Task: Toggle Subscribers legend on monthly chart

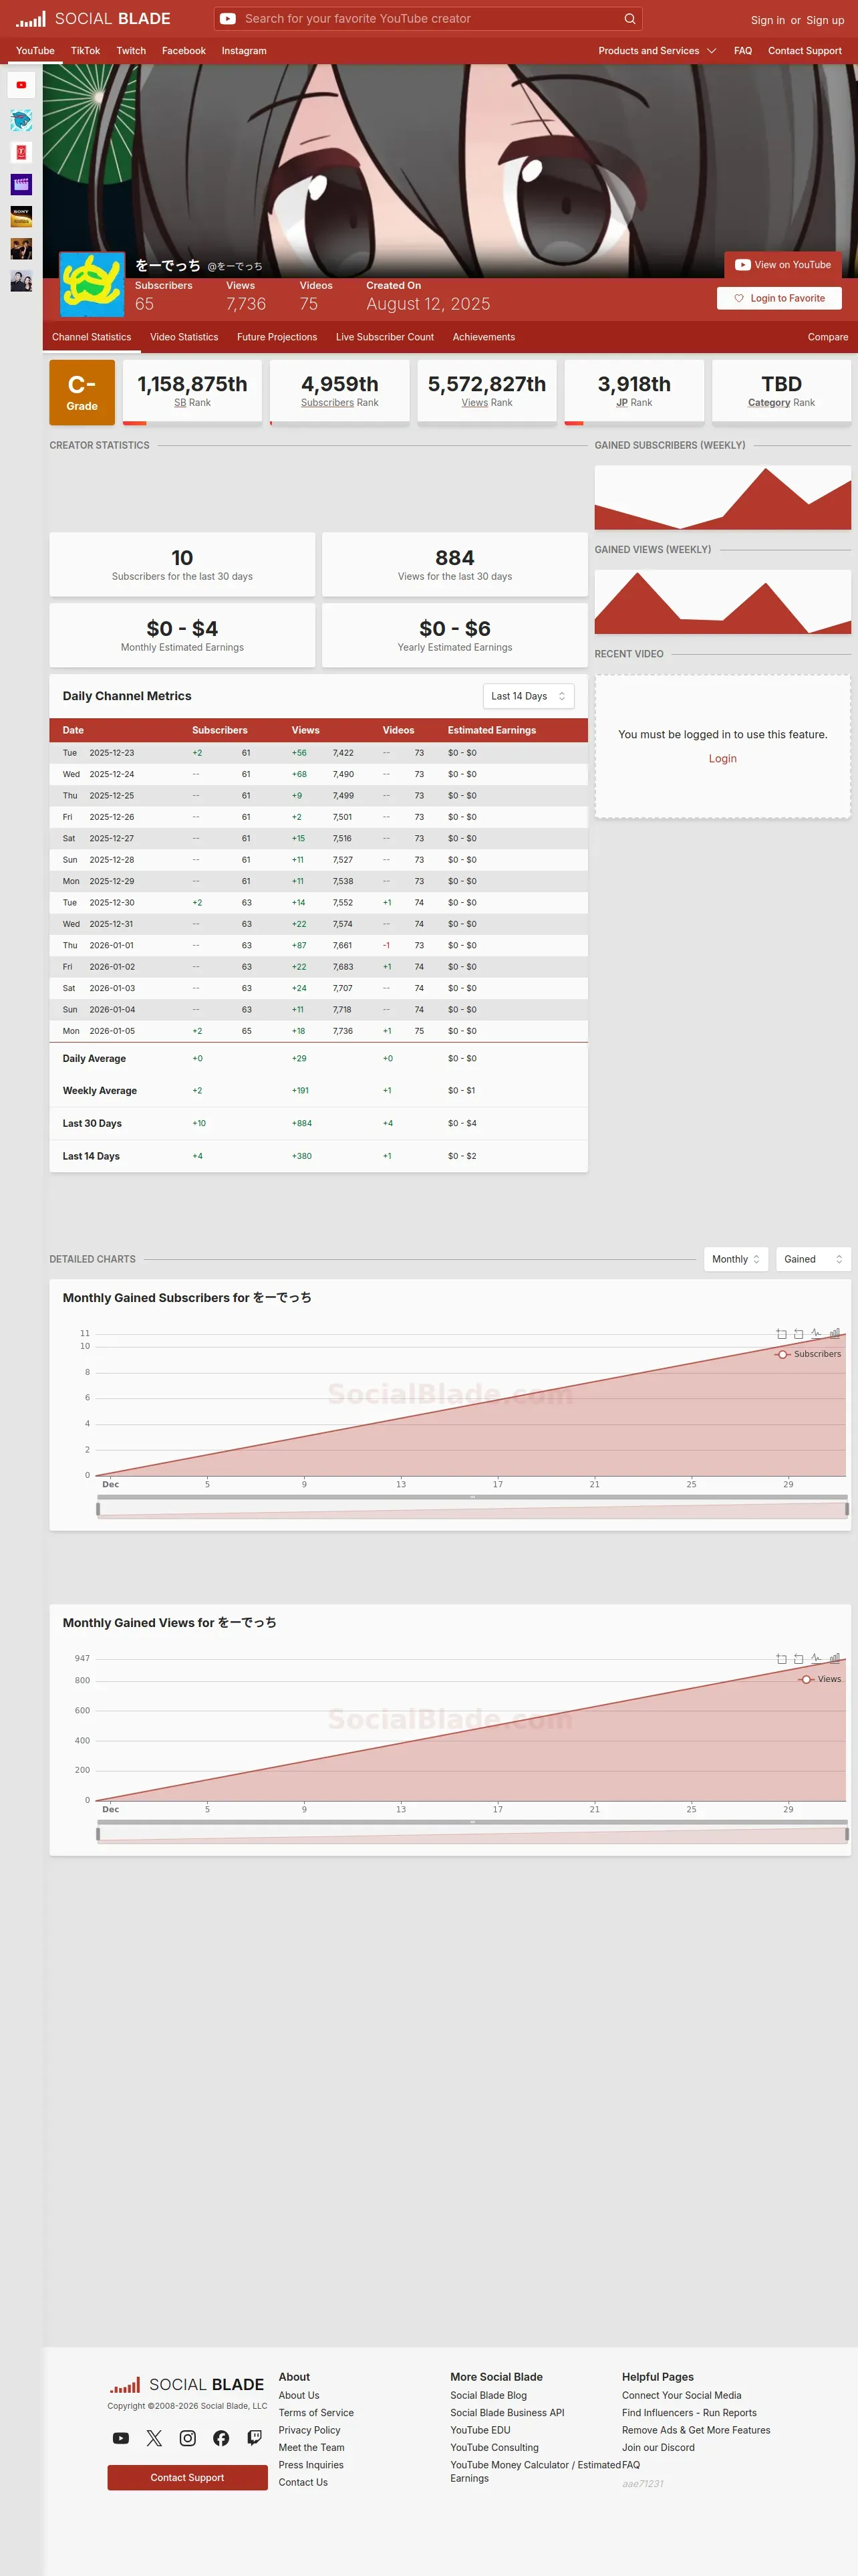Action: click(809, 1354)
